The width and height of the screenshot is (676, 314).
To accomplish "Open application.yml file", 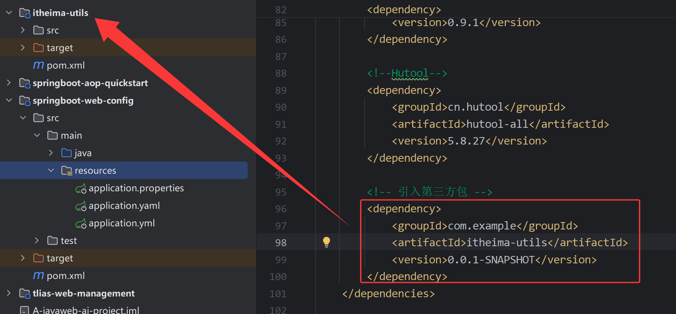I will [122, 223].
